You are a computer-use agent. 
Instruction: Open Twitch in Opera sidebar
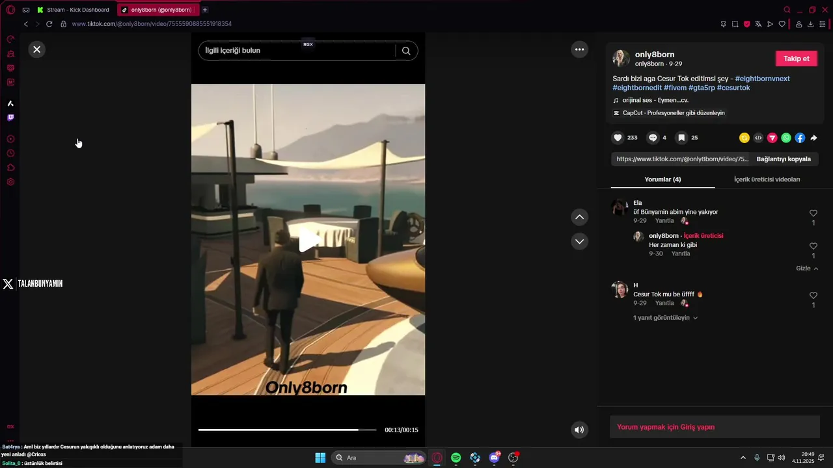10,118
